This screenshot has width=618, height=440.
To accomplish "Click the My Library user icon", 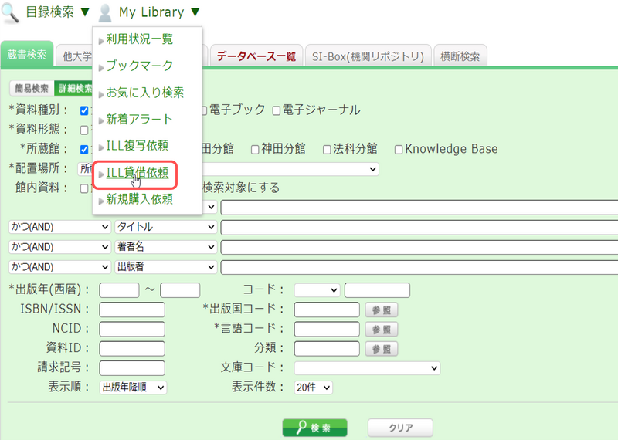I will 106,13.
